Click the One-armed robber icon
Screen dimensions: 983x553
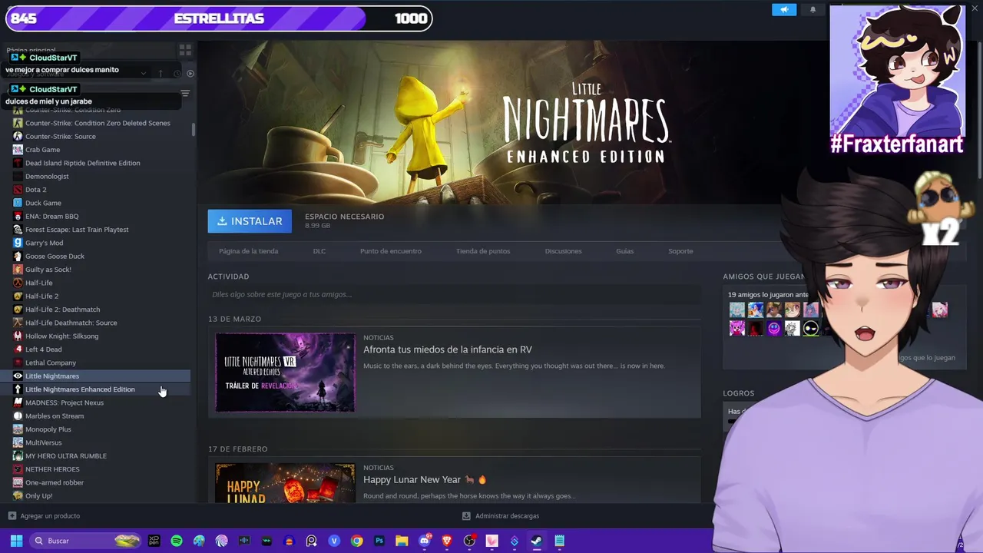click(18, 482)
